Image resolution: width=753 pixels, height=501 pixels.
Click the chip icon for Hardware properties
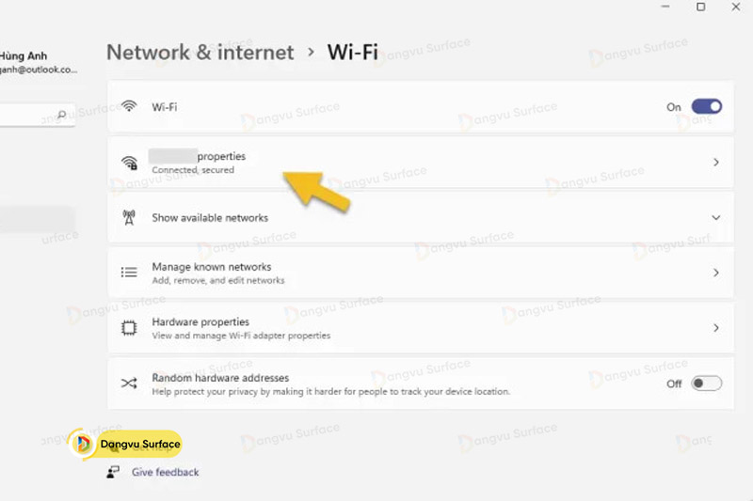[x=129, y=328]
